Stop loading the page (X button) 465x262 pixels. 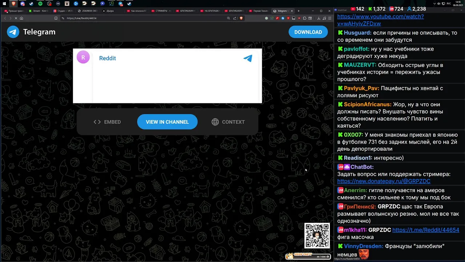[16, 18]
